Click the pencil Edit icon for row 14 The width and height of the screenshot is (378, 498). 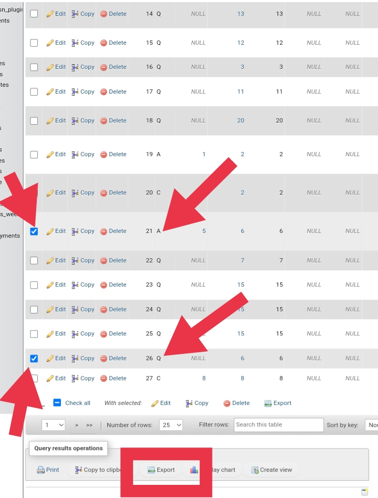tap(50, 14)
